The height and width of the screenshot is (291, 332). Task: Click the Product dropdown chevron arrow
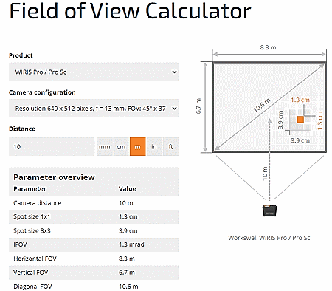tap(174, 72)
